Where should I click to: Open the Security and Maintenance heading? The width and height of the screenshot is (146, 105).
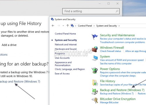[117, 35]
